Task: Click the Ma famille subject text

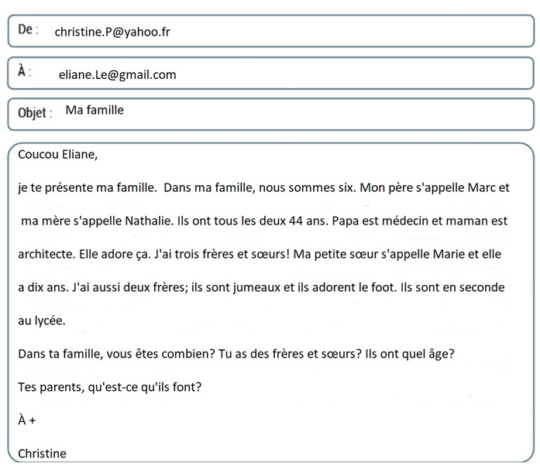Action: (95, 110)
